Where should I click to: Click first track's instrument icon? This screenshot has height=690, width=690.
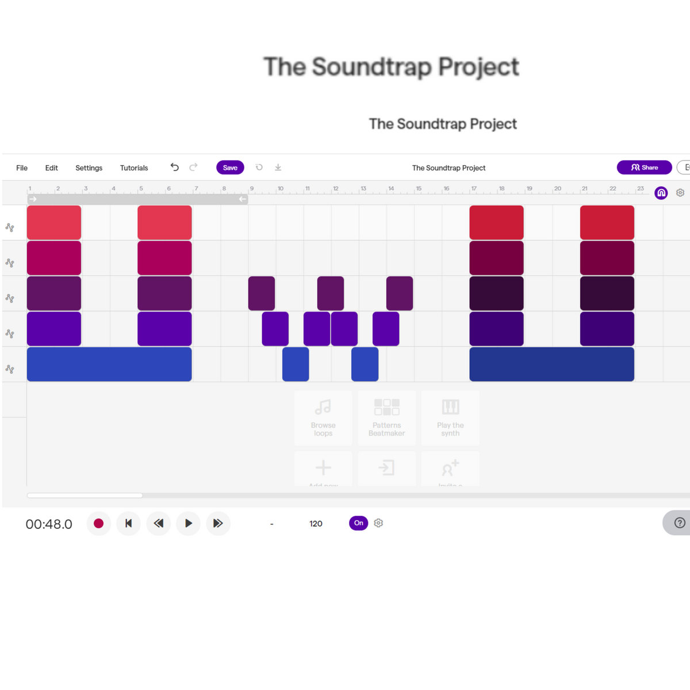[10, 228]
